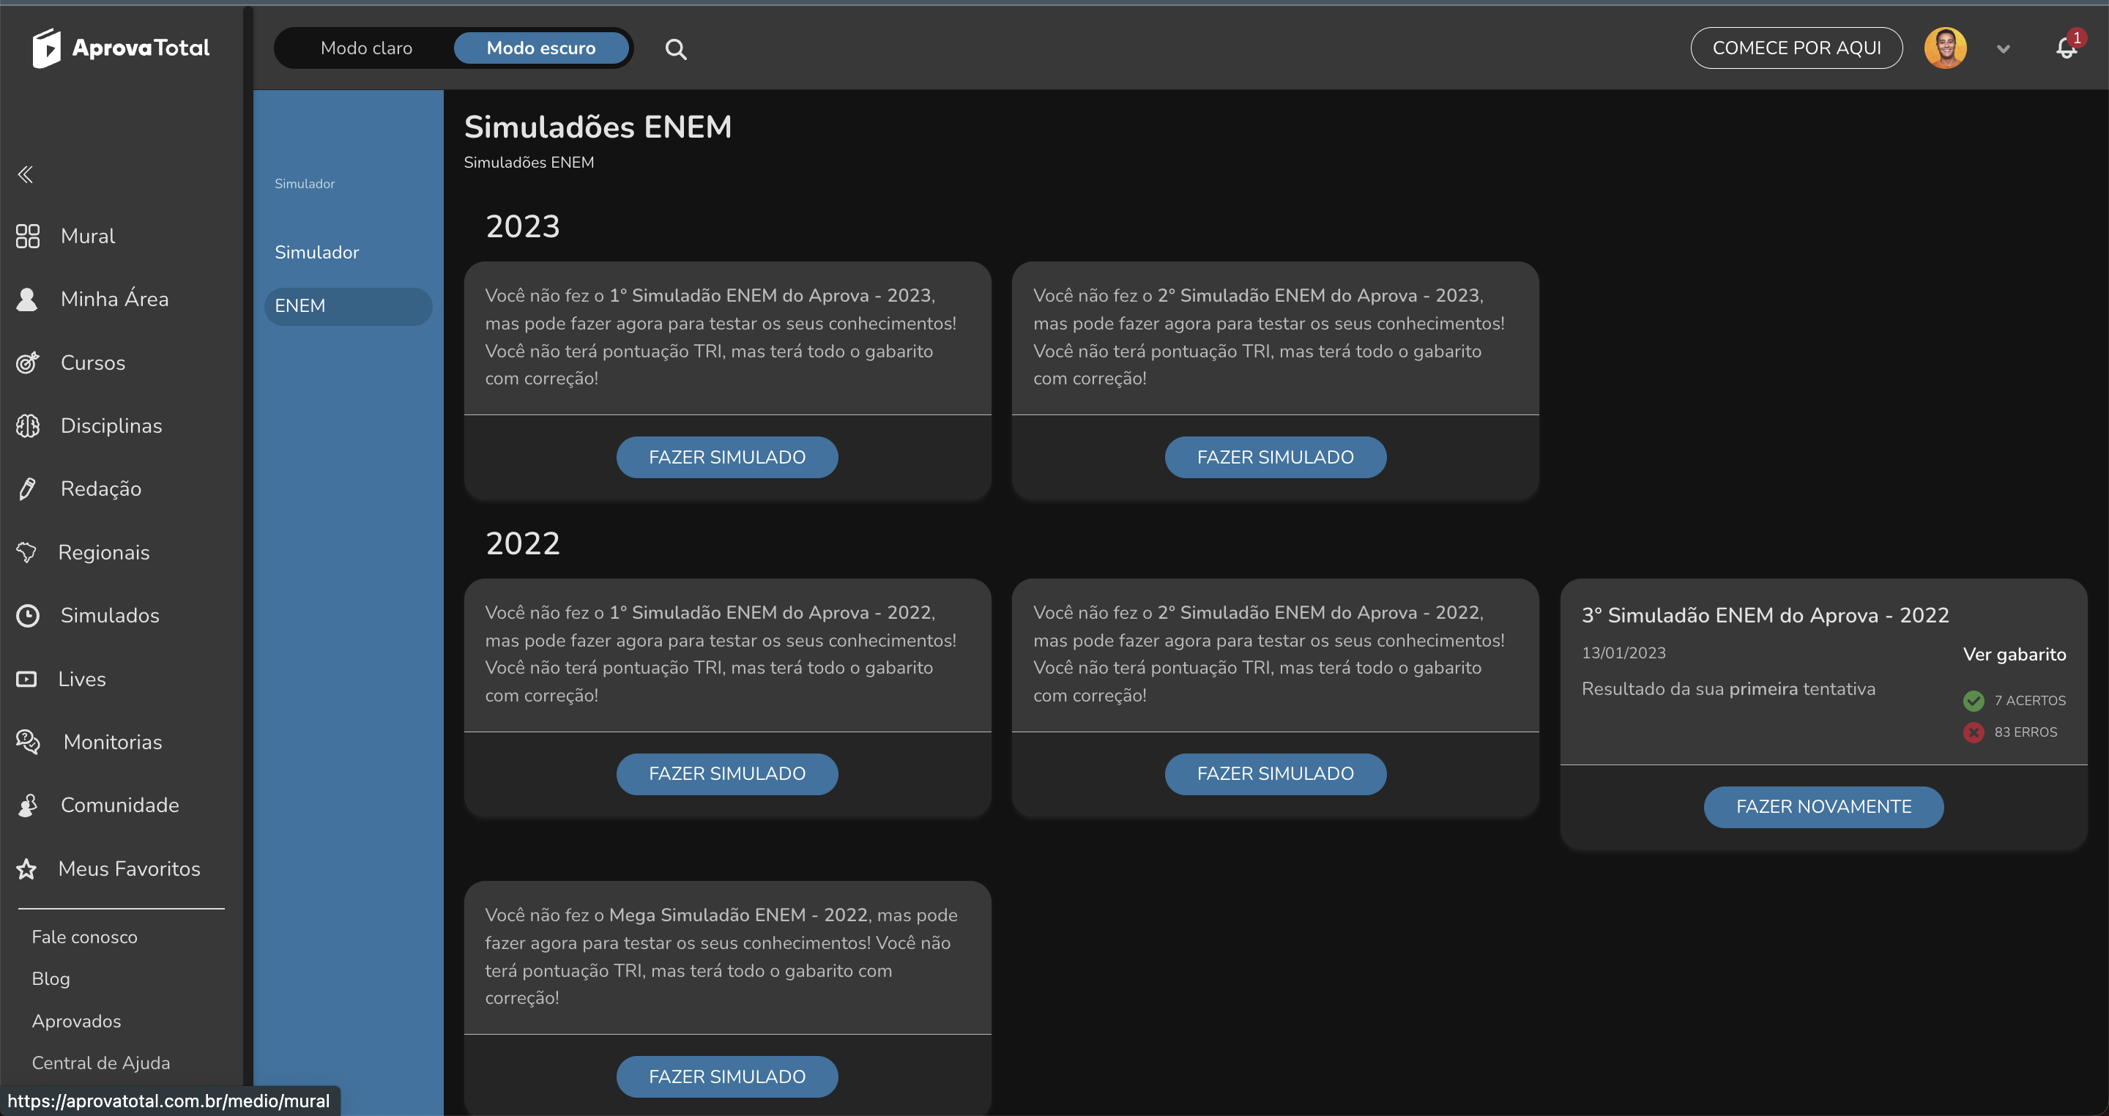Click the Redação pencil icon
Image resolution: width=2109 pixels, height=1116 pixels.
tap(27, 489)
